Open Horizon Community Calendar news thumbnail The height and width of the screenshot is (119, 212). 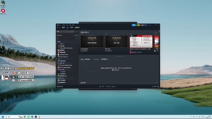click(x=141, y=42)
